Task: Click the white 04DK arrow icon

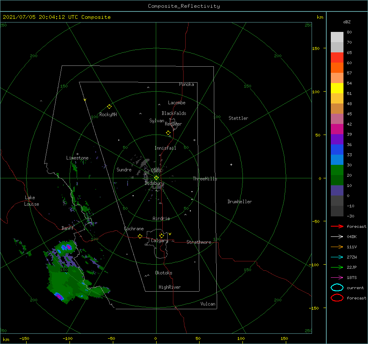Action: pos(337,237)
